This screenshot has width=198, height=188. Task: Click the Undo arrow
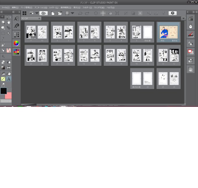tap(80, 13)
